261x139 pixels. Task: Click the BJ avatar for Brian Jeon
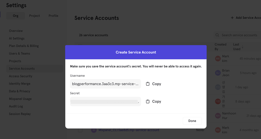pyautogui.click(x=218, y=73)
